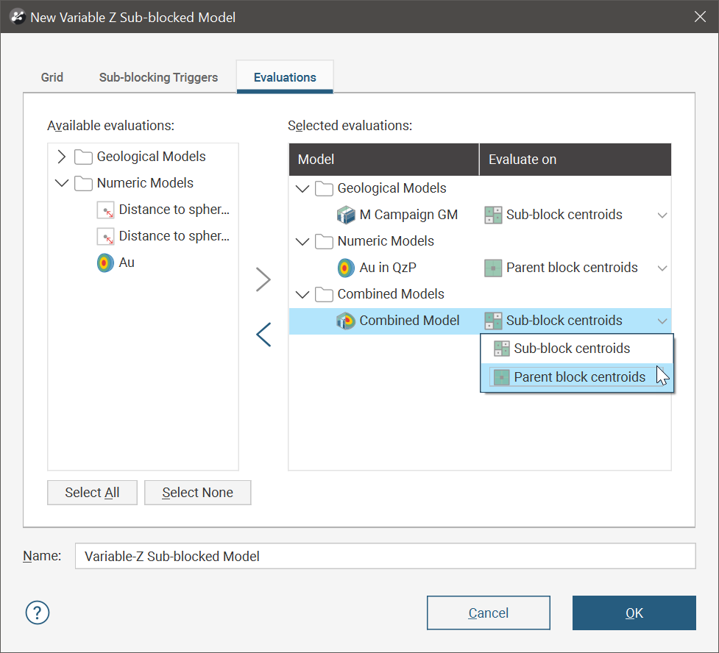Collapse Combined Models in selected evaluations
Screen dimensions: 719x653
302,294
